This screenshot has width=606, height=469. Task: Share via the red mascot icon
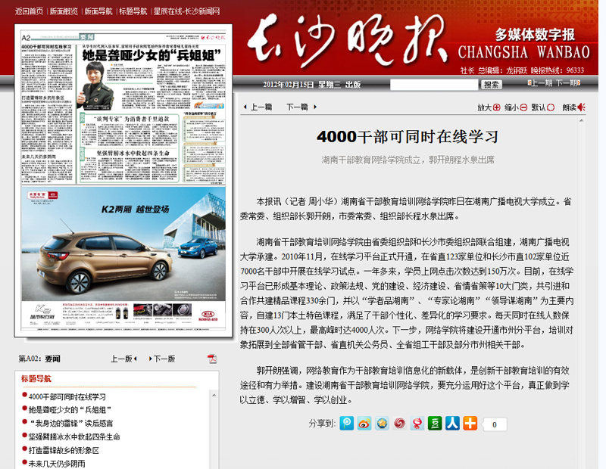point(417,424)
